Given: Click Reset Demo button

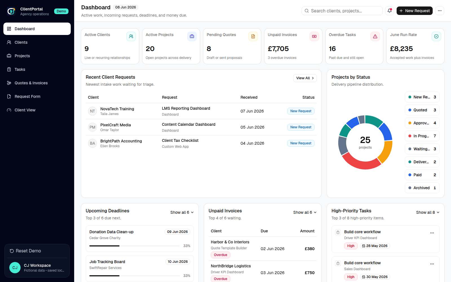Looking at the screenshot, I should coord(37,251).
